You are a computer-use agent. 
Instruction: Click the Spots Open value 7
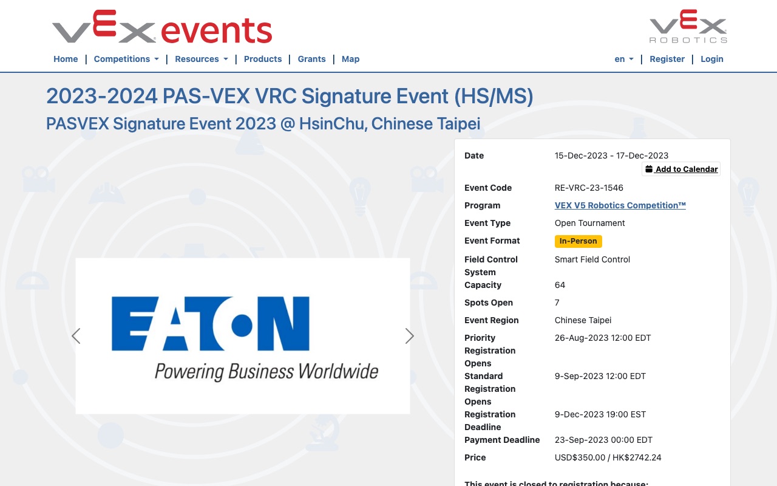click(x=557, y=303)
